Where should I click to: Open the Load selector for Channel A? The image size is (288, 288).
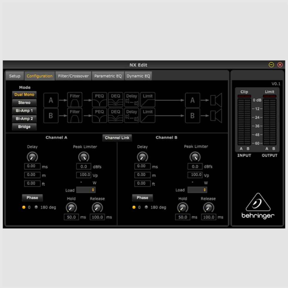click(86, 190)
